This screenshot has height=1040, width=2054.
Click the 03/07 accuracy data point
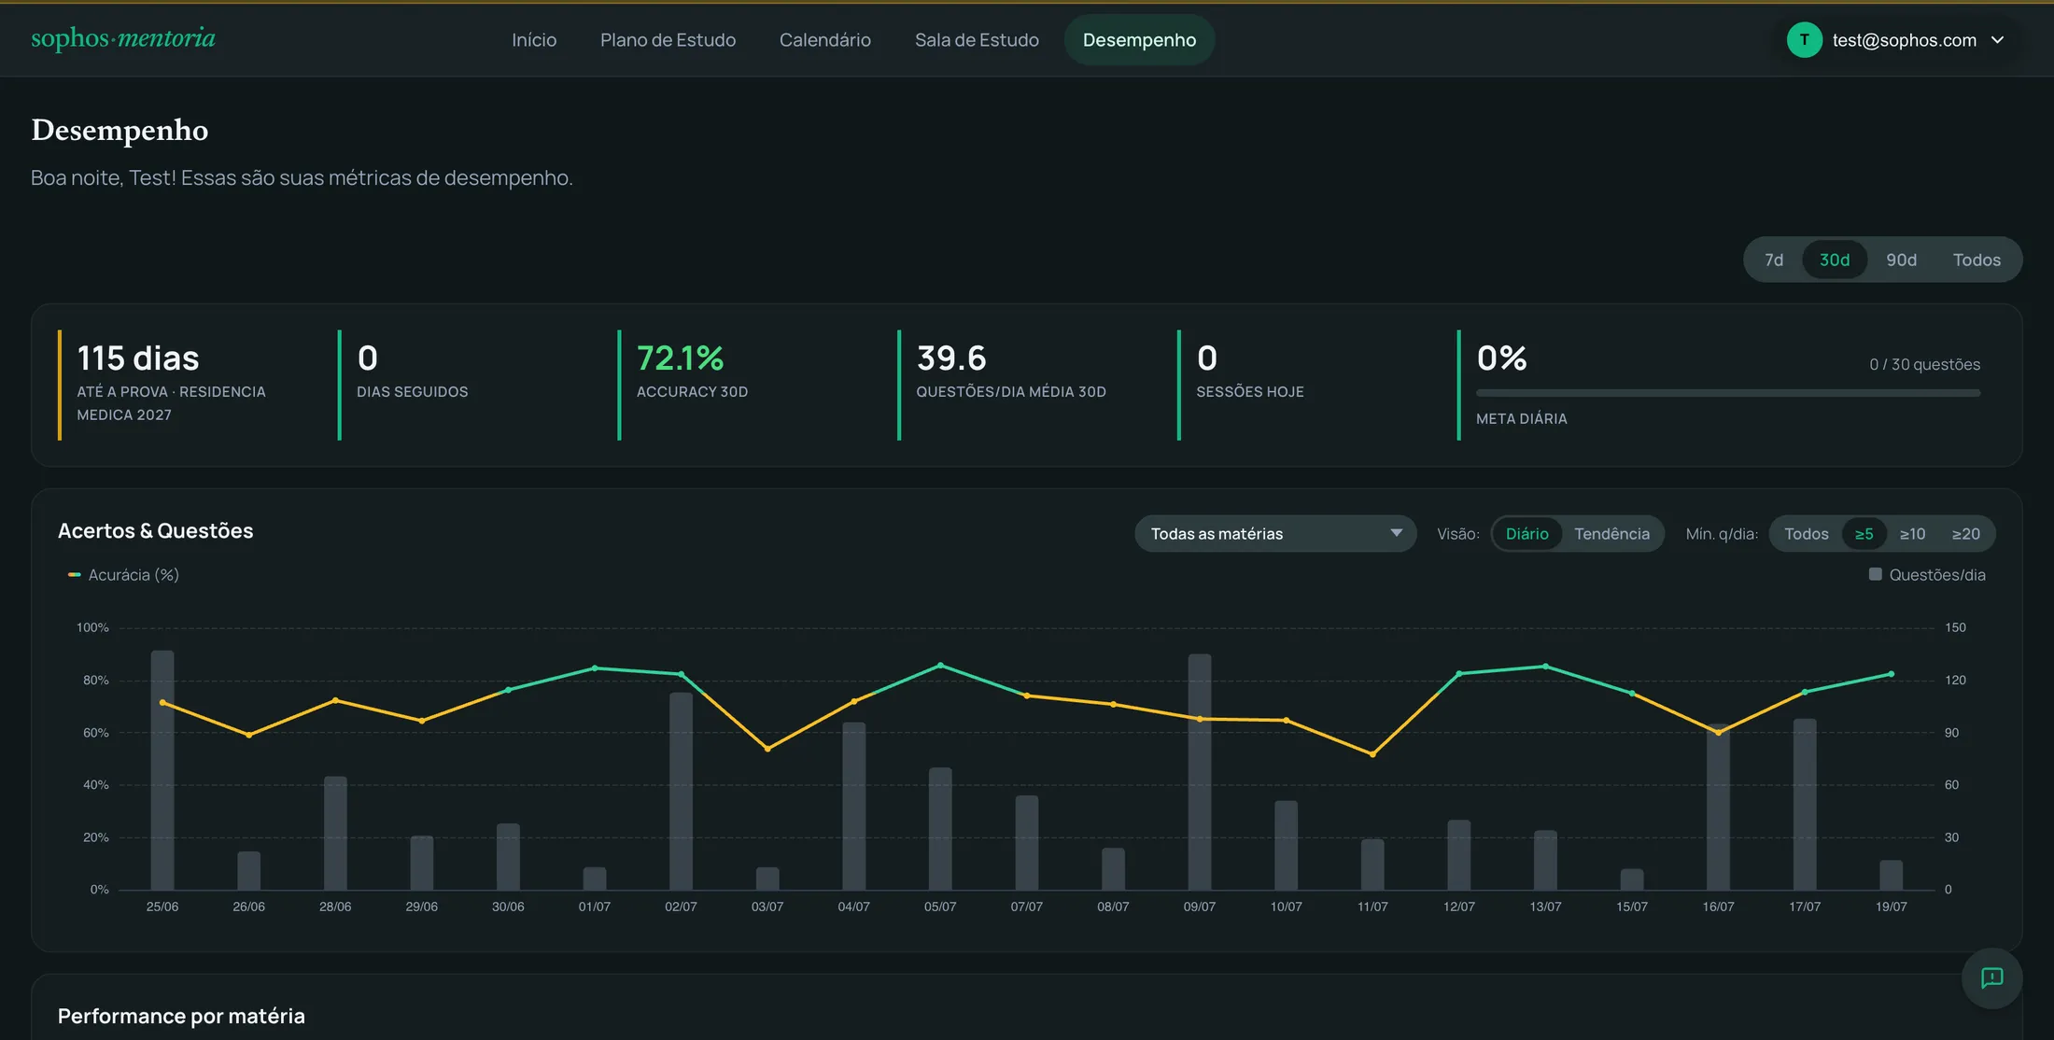pos(767,749)
